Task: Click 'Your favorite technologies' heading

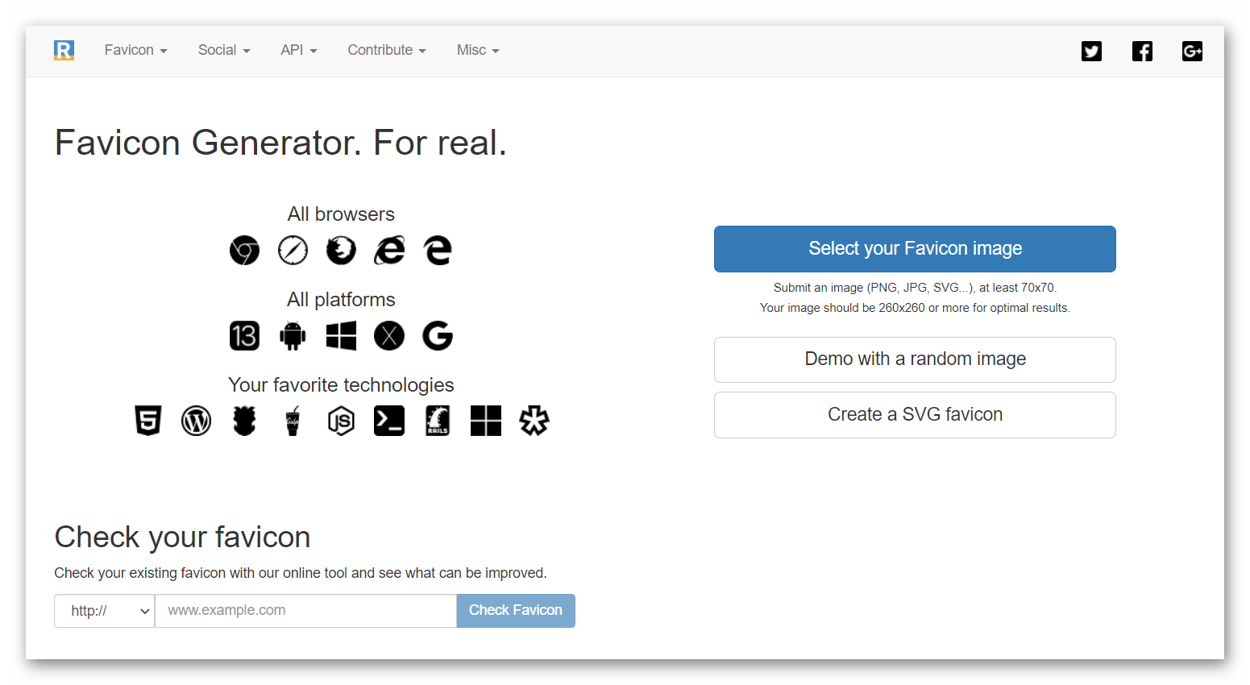Action: pos(341,385)
